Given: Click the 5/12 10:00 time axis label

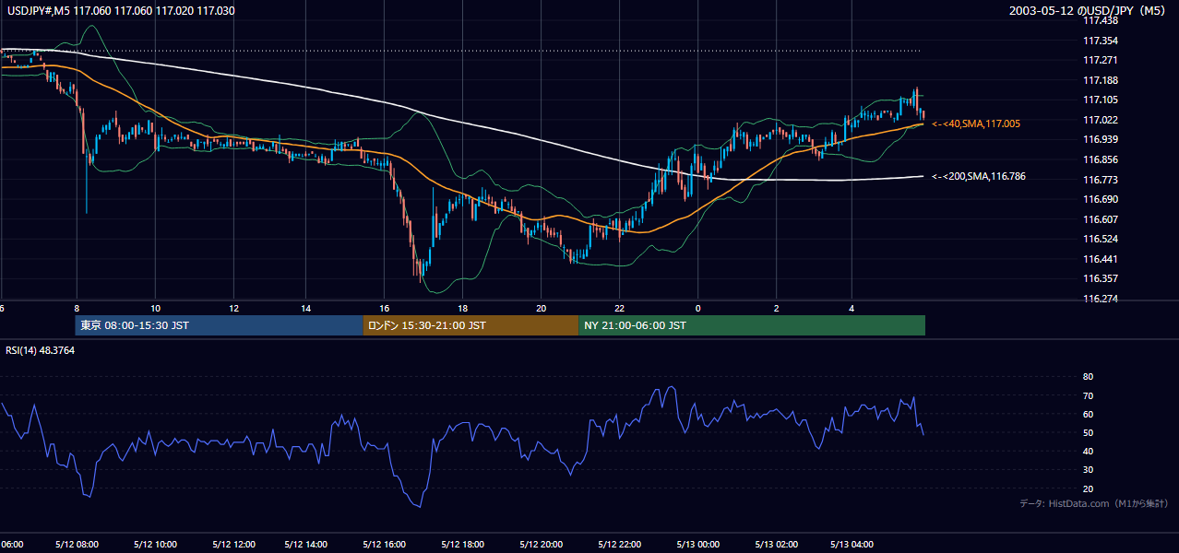Looking at the screenshot, I should [155, 544].
